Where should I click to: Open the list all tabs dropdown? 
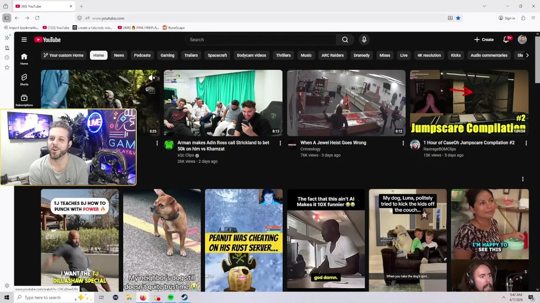point(484,6)
